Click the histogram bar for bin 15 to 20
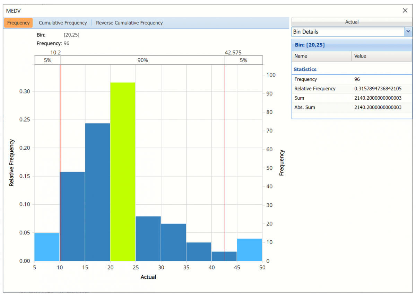Image resolution: width=416 pixels, height=294 pixels. (x=97, y=192)
